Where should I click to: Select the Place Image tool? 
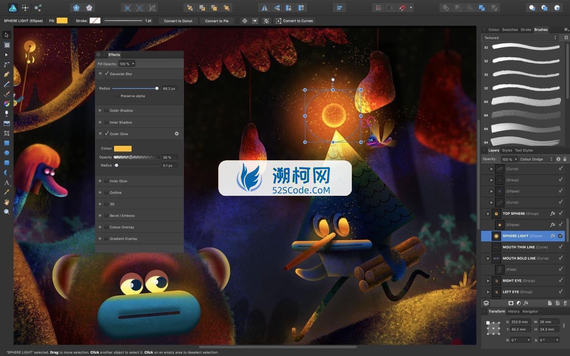pos(7,123)
